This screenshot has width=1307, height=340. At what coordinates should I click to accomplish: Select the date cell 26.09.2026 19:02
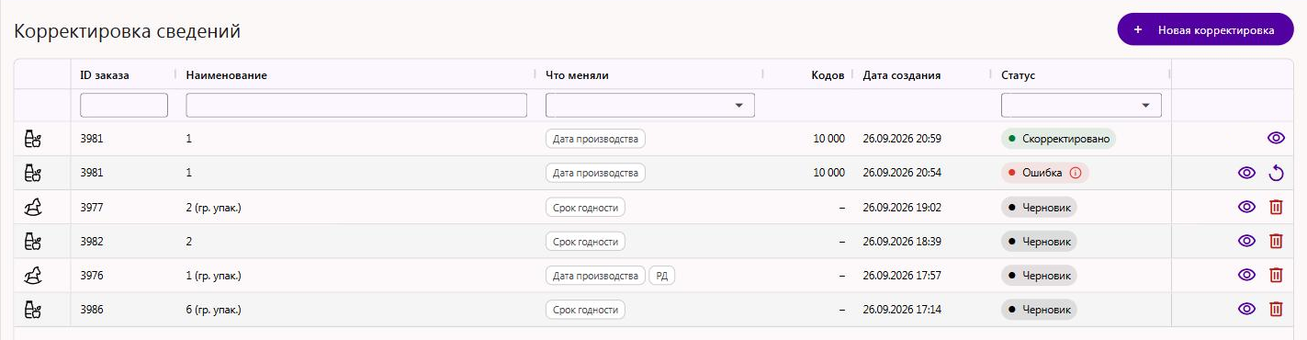pyautogui.click(x=902, y=207)
